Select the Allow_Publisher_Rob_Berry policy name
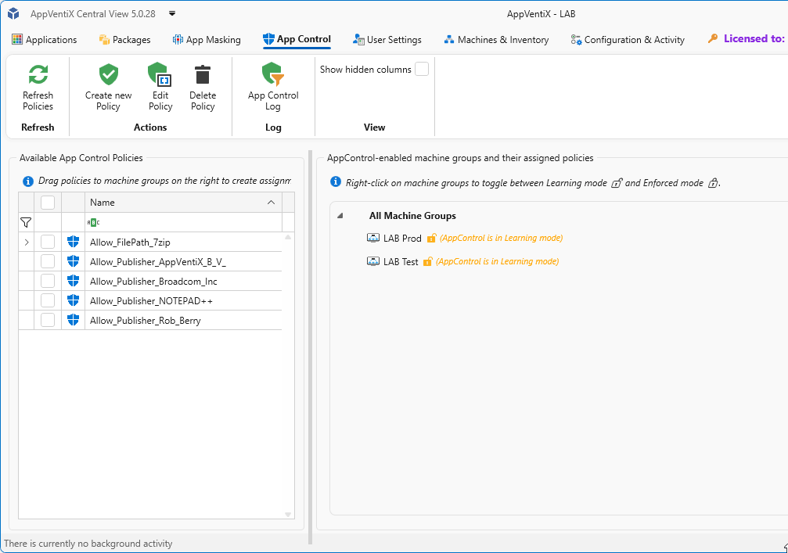This screenshot has width=788, height=553. tap(146, 321)
